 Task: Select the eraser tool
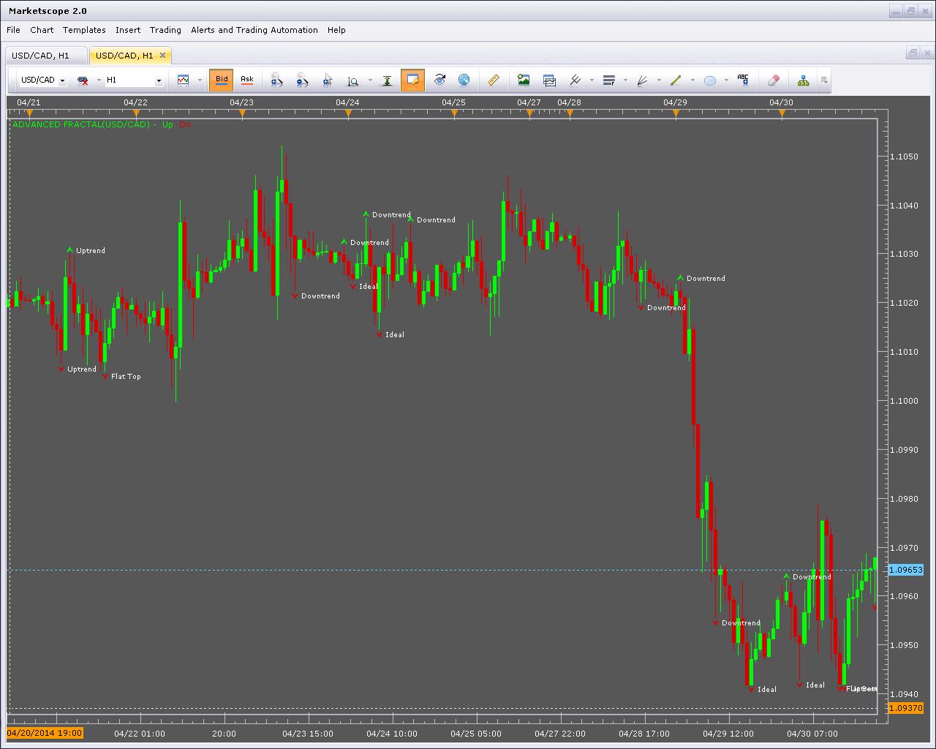tap(774, 80)
